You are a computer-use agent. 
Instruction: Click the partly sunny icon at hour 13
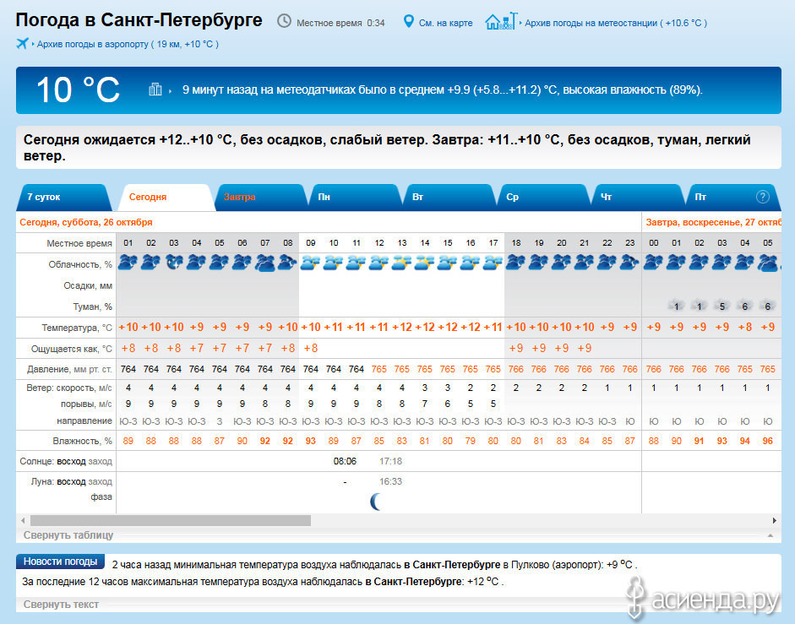[401, 263]
